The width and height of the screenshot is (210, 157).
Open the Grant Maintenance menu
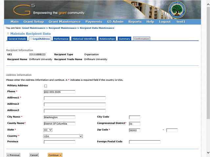[x=65, y=22]
